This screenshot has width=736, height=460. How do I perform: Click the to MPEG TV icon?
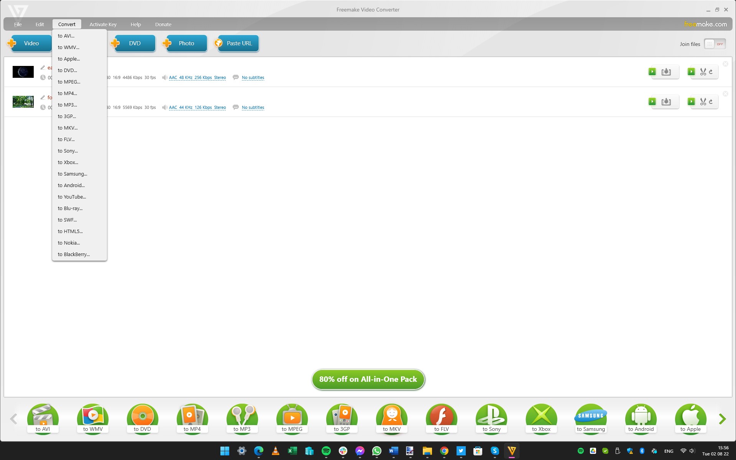[292, 418]
